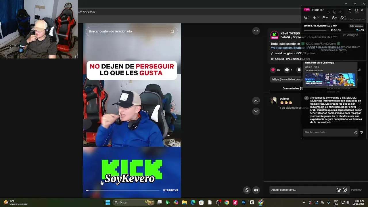Open Copilot from the taskbar
Viewport: 368px width, 207px height.
[x=176, y=202]
